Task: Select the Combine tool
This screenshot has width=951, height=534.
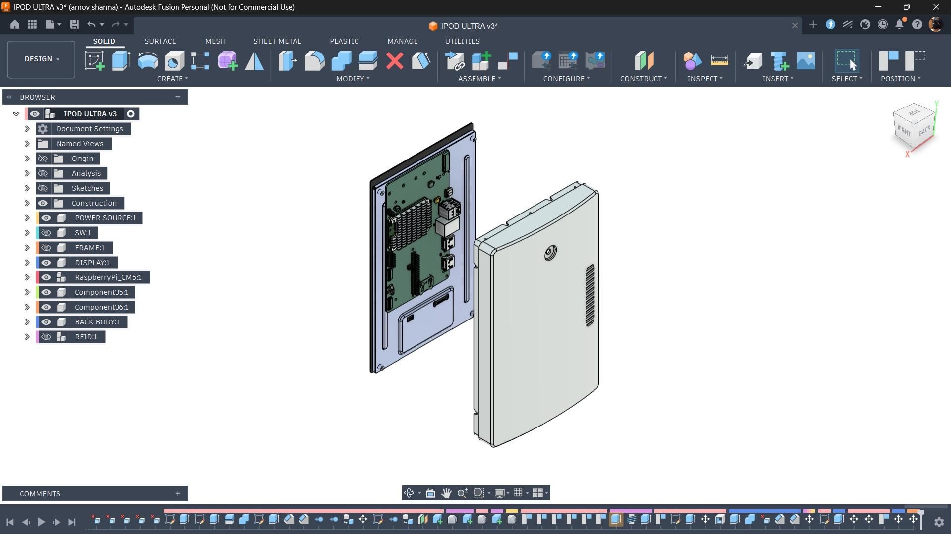Action: point(341,61)
